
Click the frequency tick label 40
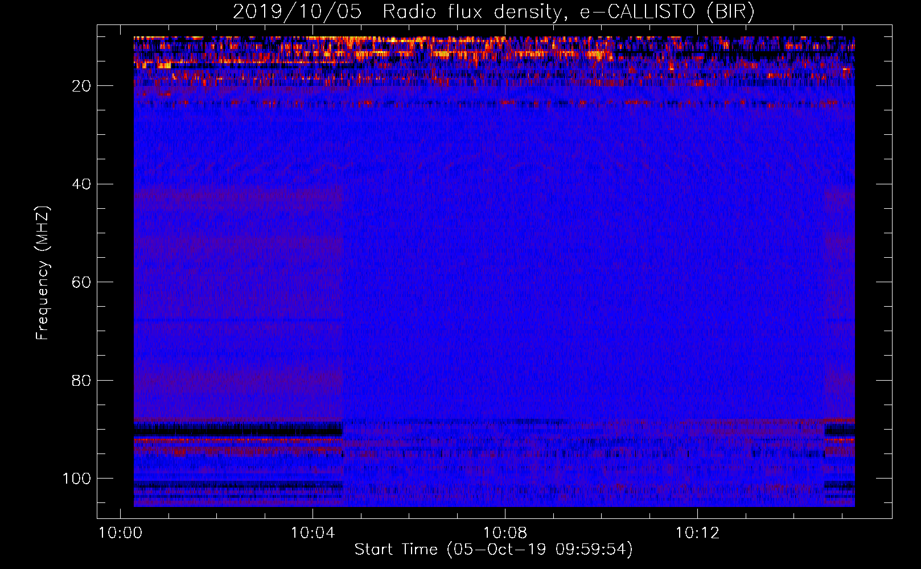81,184
